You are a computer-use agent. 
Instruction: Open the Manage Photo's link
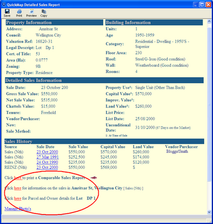pyautogui.click(x=18, y=209)
